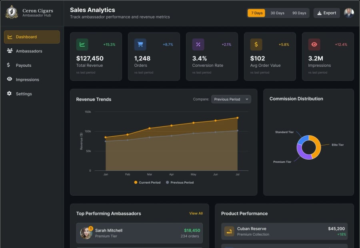Click the Settings gear icon
Image resolution: width=360 pixels, height=248 pixels.
click(9, 94)
